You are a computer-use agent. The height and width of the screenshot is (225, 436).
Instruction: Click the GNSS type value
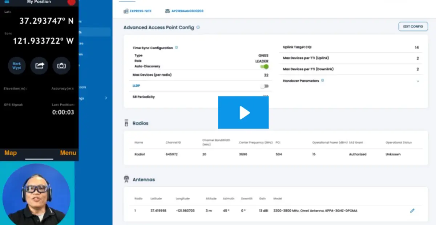pyautogui.click(x=263, y=56)
